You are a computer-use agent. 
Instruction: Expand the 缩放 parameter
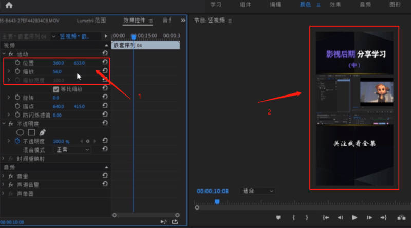[9, 71]
